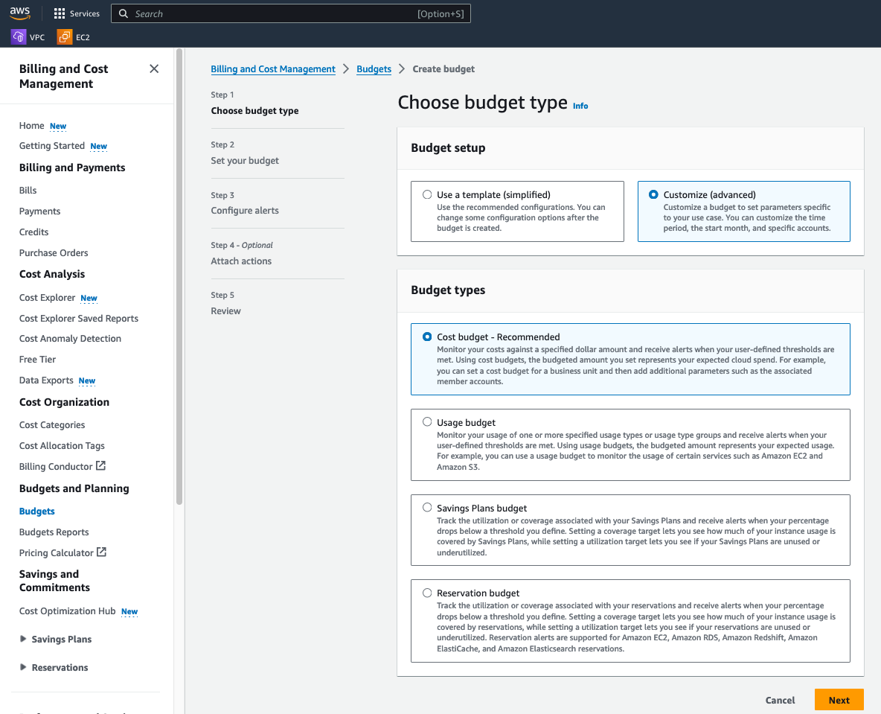Viewport: 881px width, 714px height.
Task: Select Usage budget radio button
Action: point(427,421)
